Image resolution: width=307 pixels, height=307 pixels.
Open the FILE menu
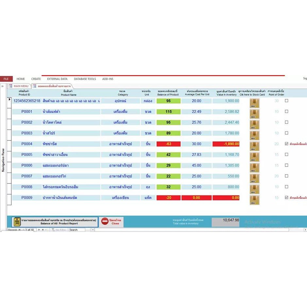(6, 79)
